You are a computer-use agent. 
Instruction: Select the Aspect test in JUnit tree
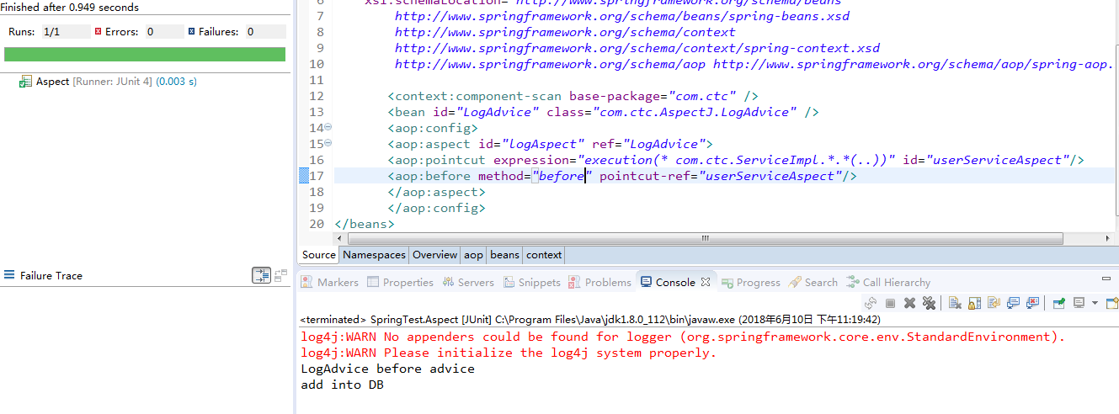click(107, 82)
